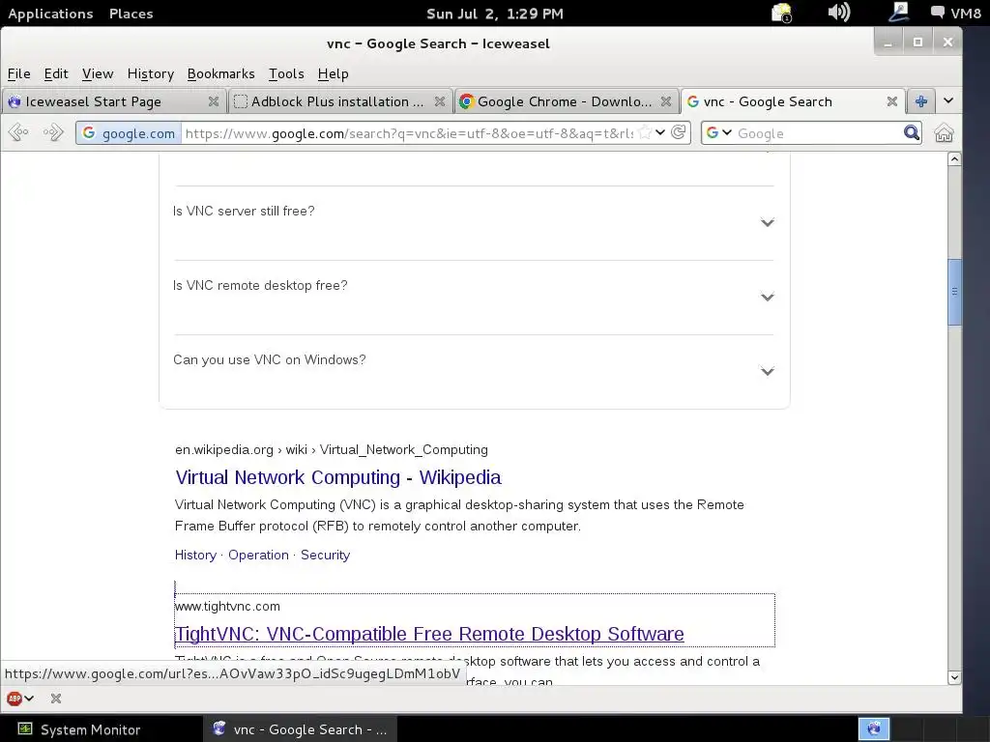Open the File menu
Image resolution: width=990 pixels, height=742 pixels.
click(19, 73)
